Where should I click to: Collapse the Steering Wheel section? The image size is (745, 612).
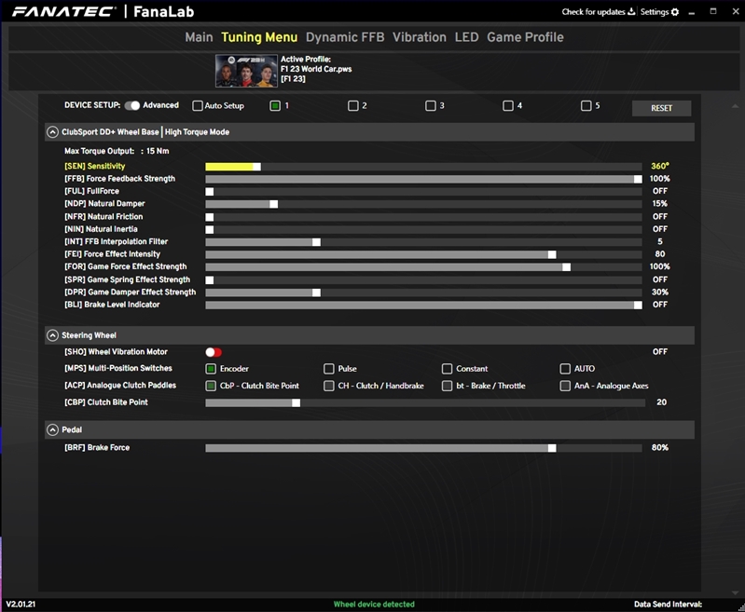pyautogui.click(x=52, y=335)
